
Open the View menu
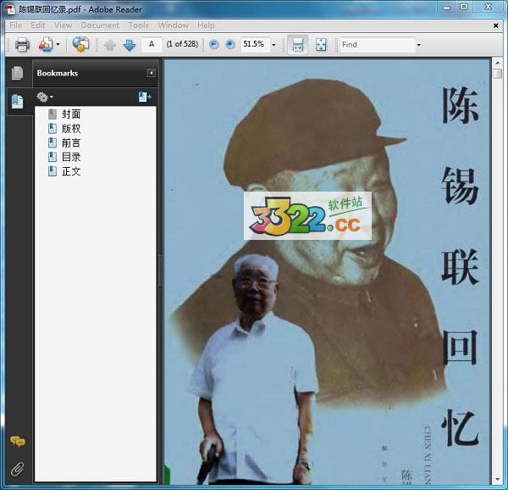click(63, 25)
